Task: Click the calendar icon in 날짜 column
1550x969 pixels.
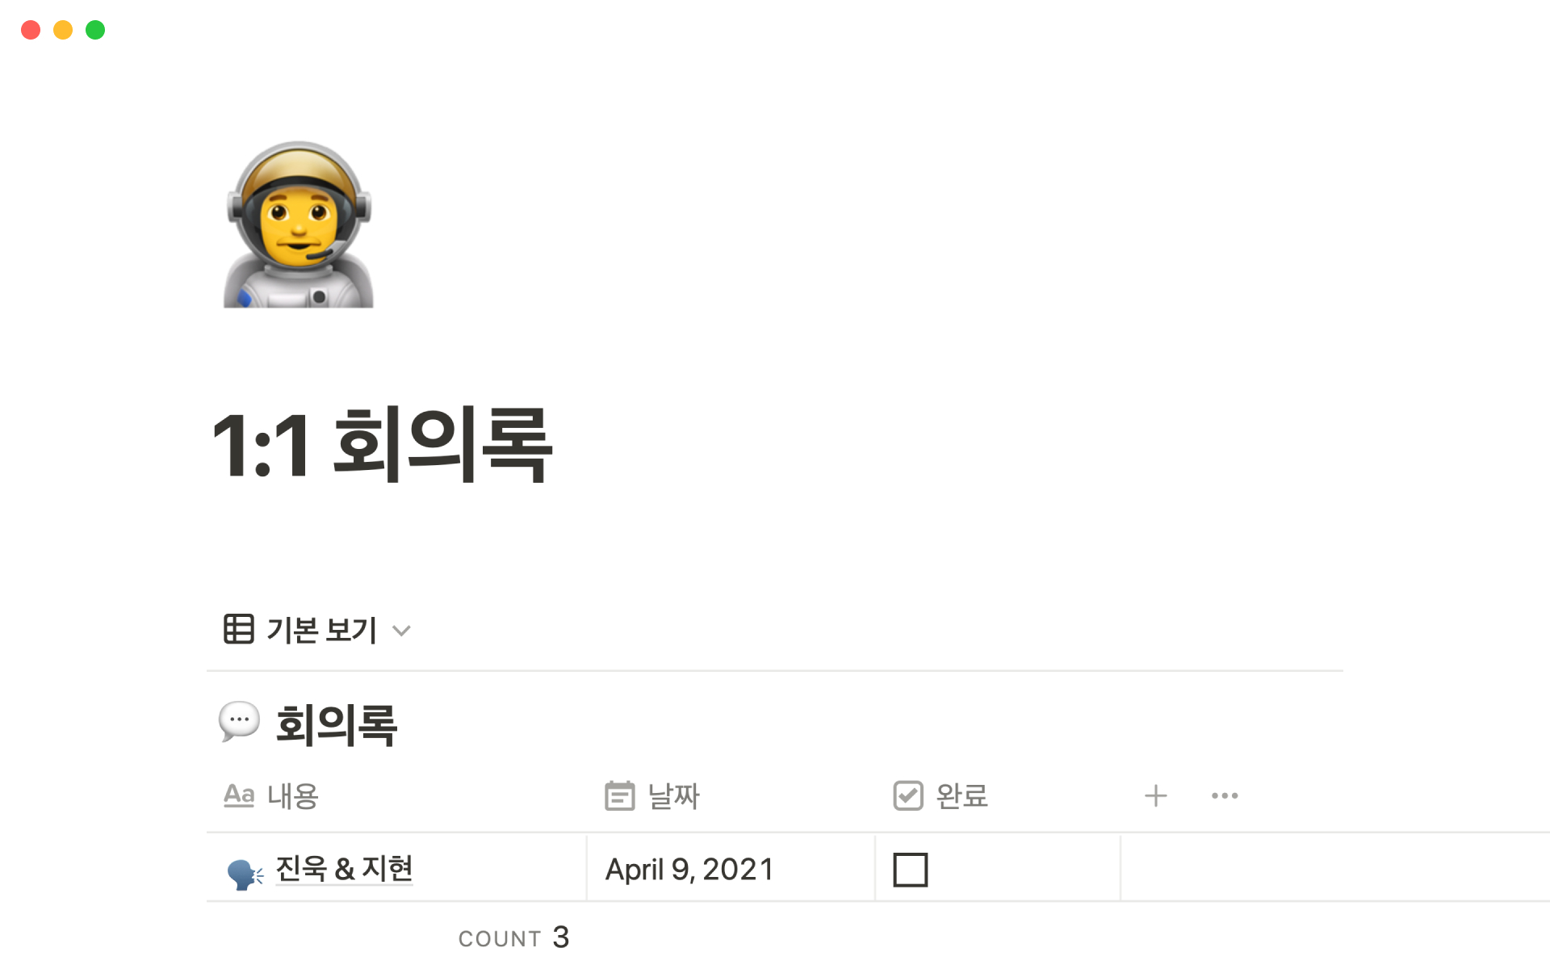Action: click(619, 795)
